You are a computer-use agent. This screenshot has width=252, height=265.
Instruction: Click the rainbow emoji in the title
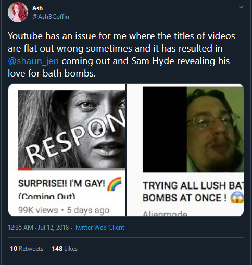click(114, 184)
